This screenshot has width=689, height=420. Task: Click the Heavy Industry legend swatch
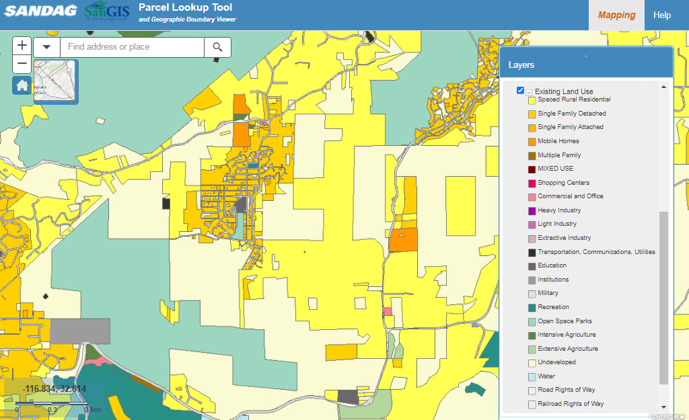532,211
